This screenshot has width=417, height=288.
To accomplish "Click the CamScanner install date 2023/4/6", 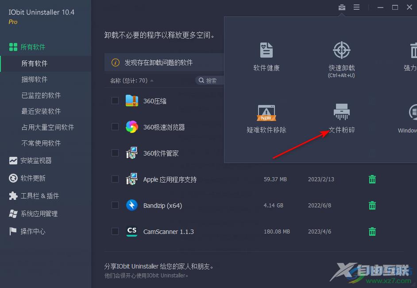I will (320, 232).
